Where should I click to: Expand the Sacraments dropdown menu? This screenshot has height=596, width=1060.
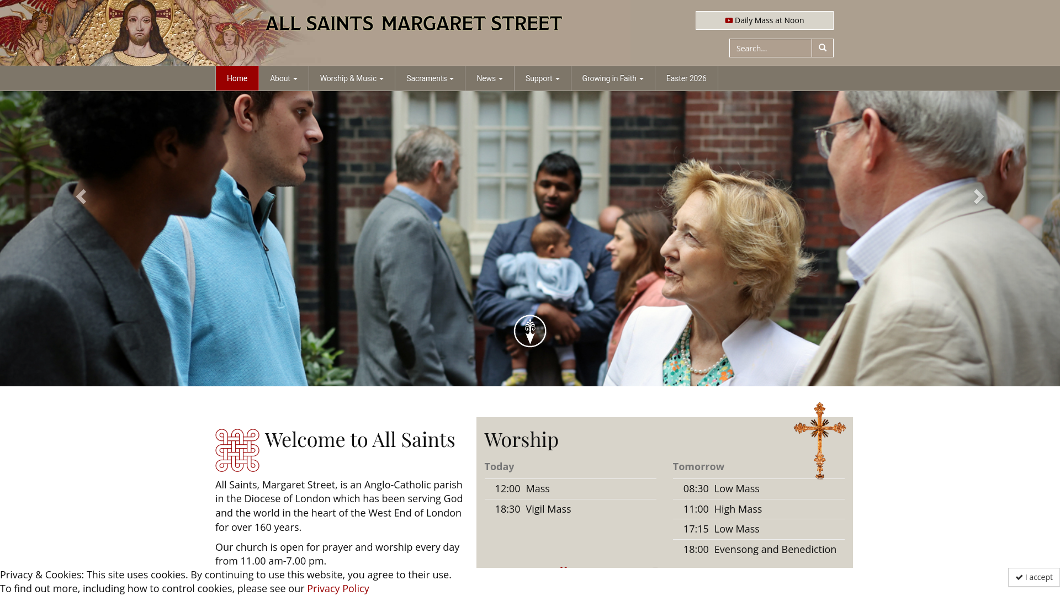tap(430, 78)
